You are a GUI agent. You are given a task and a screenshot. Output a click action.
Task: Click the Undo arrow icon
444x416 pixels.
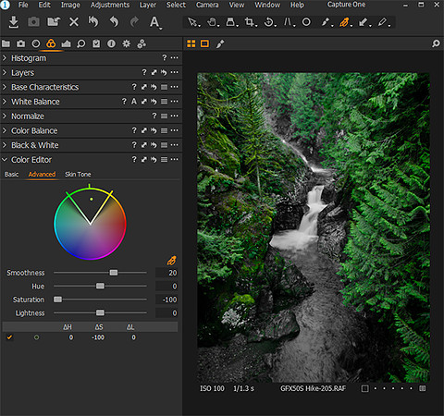pyautogui.click(x=114, y=22)
